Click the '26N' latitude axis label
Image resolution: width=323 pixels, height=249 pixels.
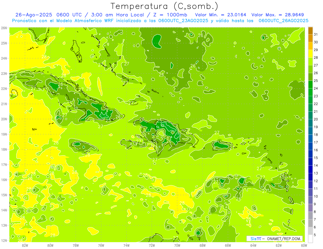click(x=4, y=28)
